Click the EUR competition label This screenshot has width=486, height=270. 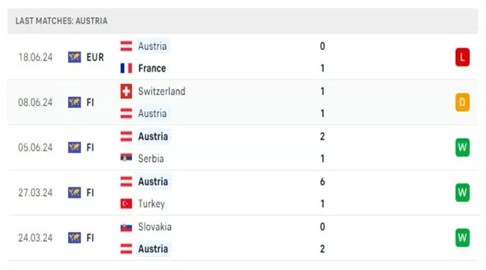pyautogui.click(x=95, y=57)
